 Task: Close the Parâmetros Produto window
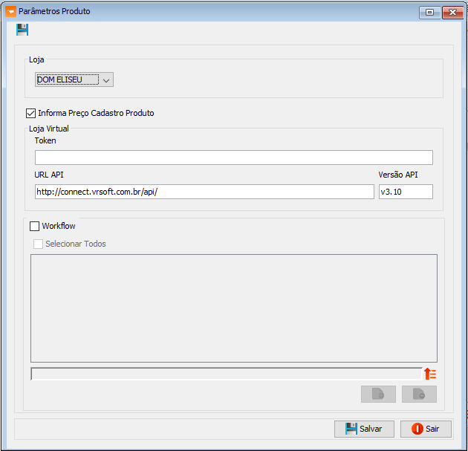click(x=452, y=12)
